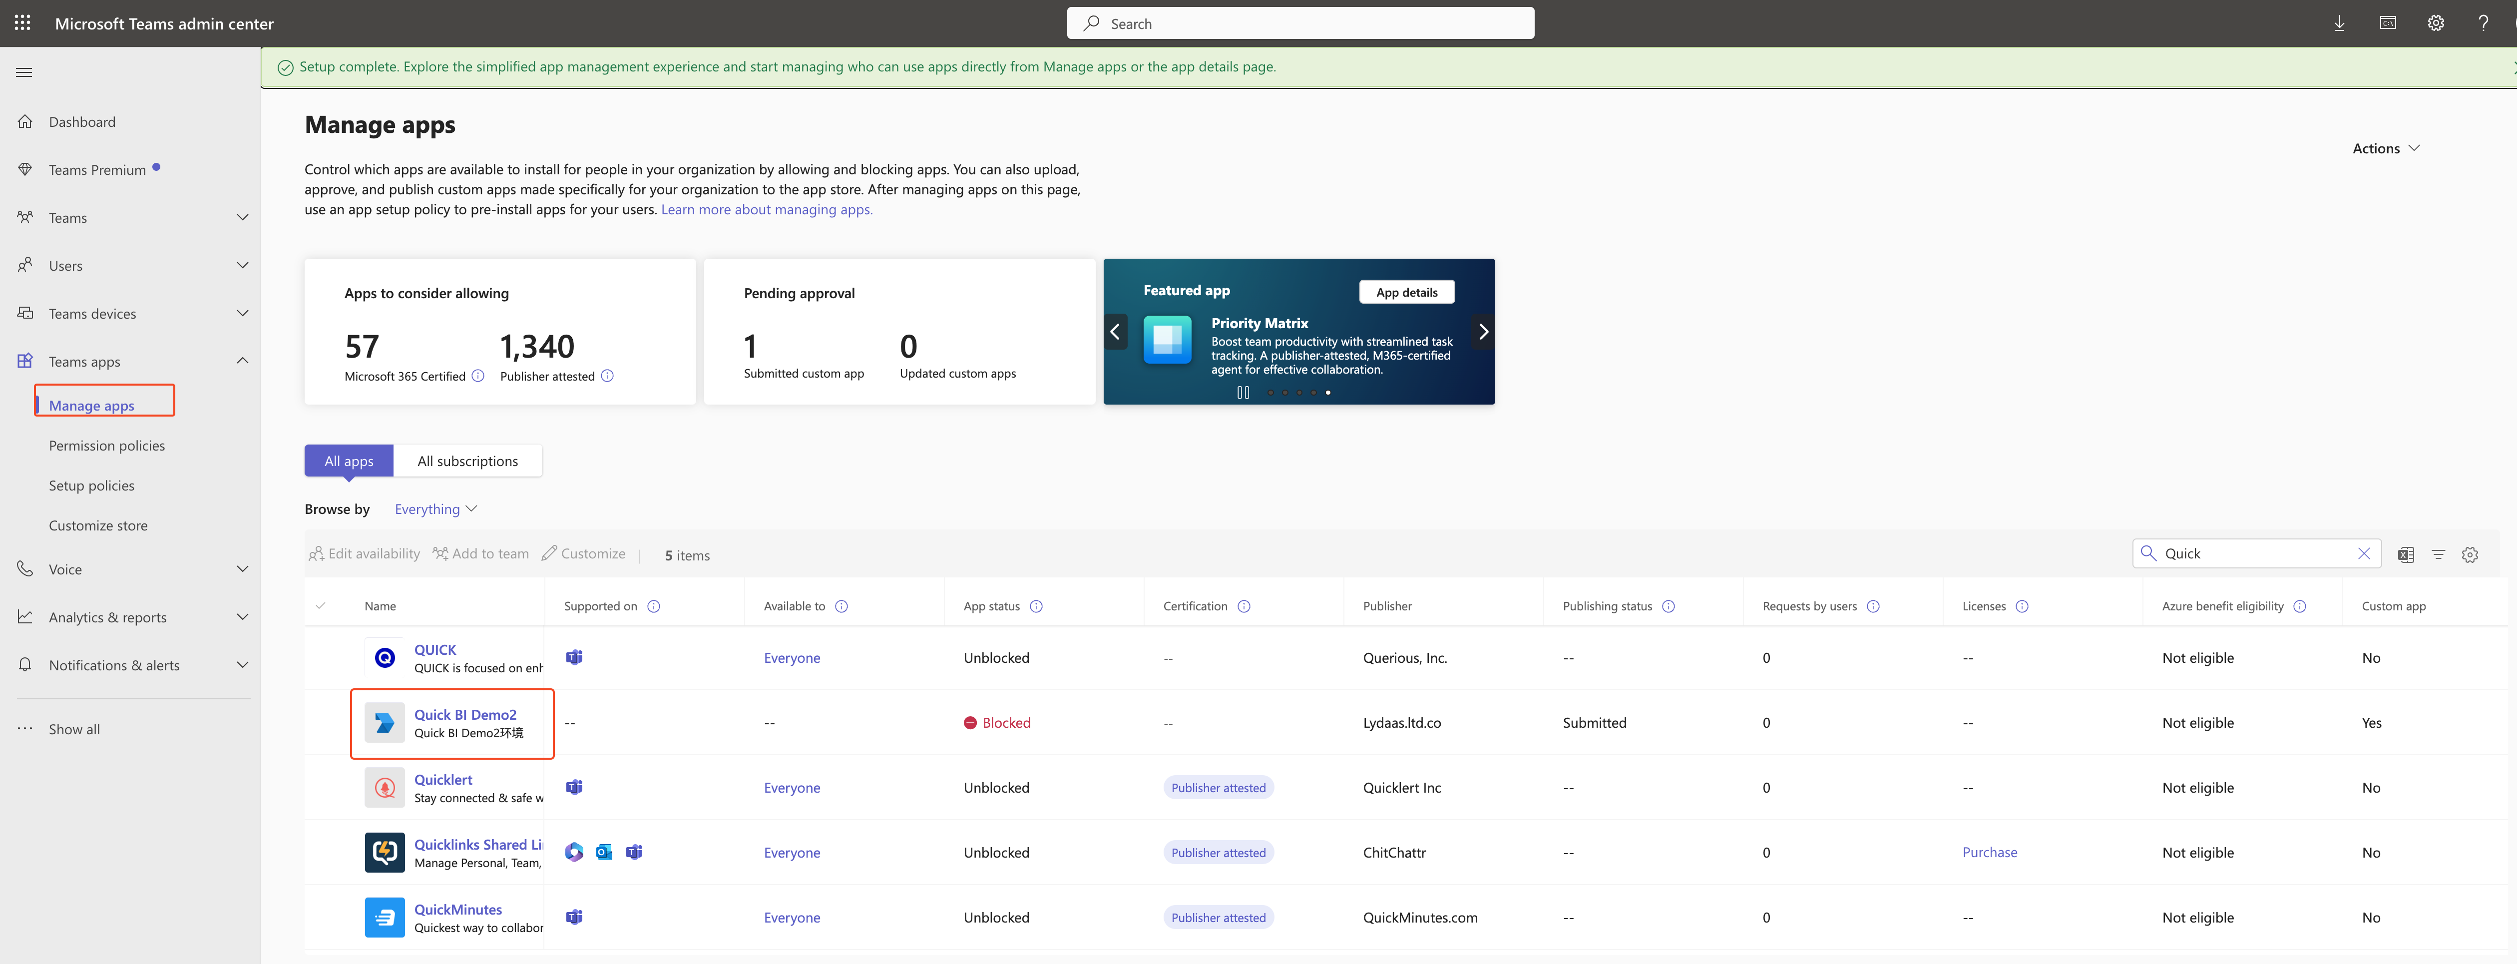Screen dimensions: 2517x964
Task: Click the download icon in top bar
Action: coord(2339,23)
